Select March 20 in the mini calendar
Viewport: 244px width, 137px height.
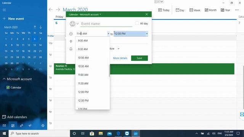click(x=35, y=51)
